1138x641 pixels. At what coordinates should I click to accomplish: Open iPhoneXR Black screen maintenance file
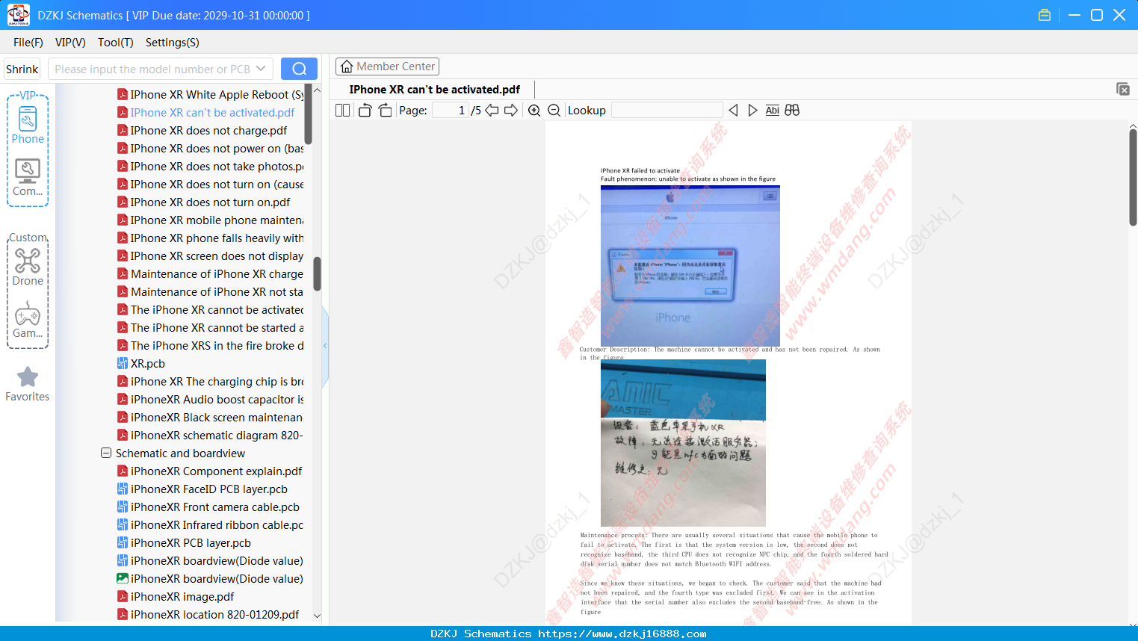coord(211,418)
